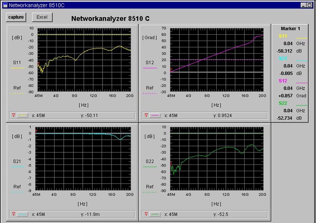Click the magenta S12 trace legend line
This screenshot has height=223, width=316.
pyautogui.click(x=149, y=68)
